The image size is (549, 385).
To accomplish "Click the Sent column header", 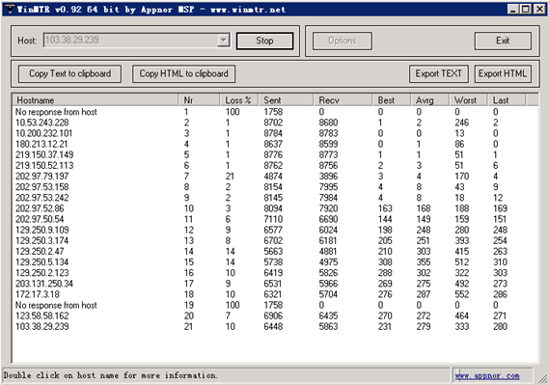I will coord(286,100).
